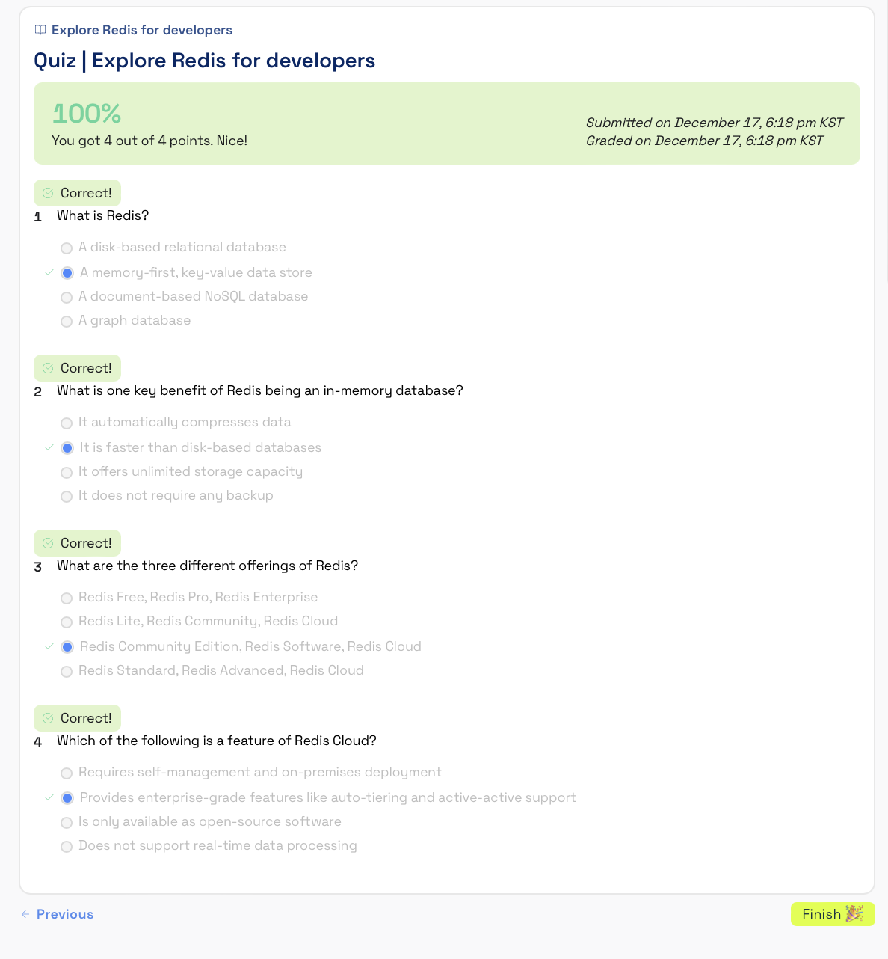The image size is (888, 959).
Task: Click the quiz title heading
Action: [205, 61]
